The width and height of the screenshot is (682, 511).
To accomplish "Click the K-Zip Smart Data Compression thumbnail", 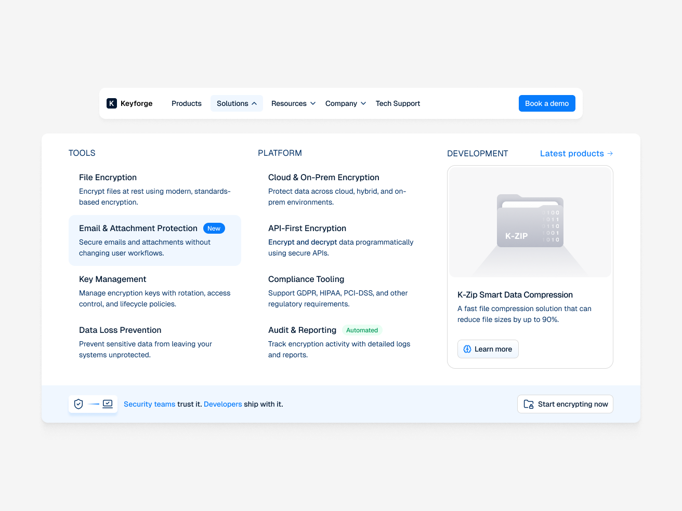I will tap(530, 222).
